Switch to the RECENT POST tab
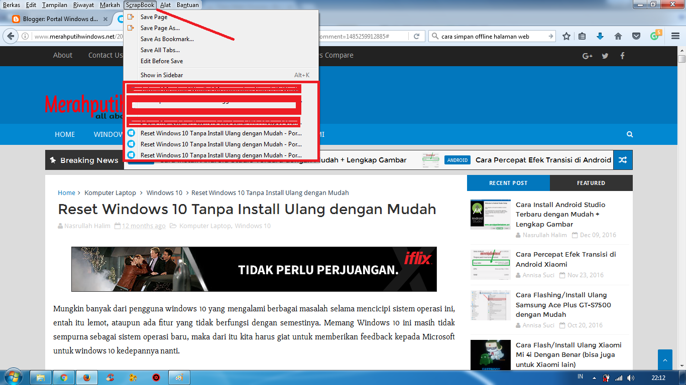This screenshot has width=686, height=385. pos(508,183)
